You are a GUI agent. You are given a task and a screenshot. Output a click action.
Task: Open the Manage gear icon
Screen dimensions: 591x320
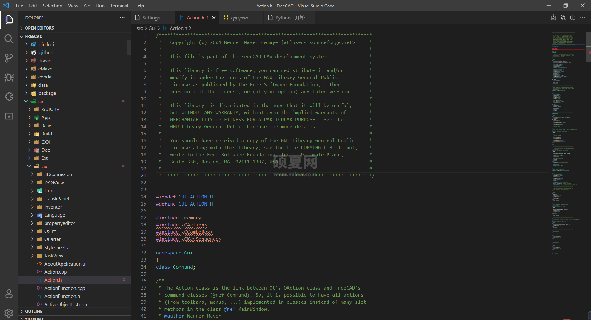pos(9,313)
